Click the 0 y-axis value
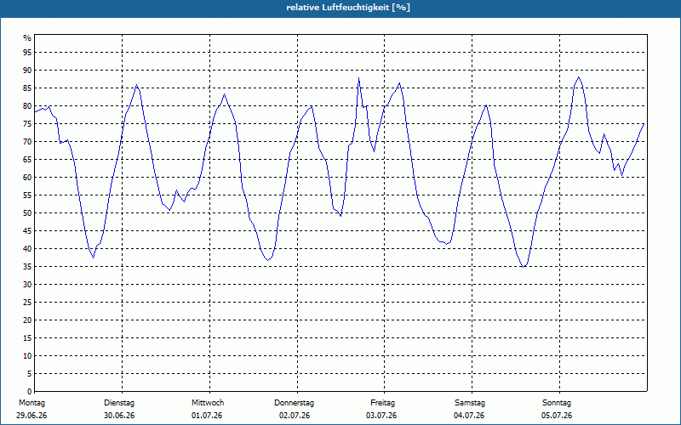 [30, 392]
